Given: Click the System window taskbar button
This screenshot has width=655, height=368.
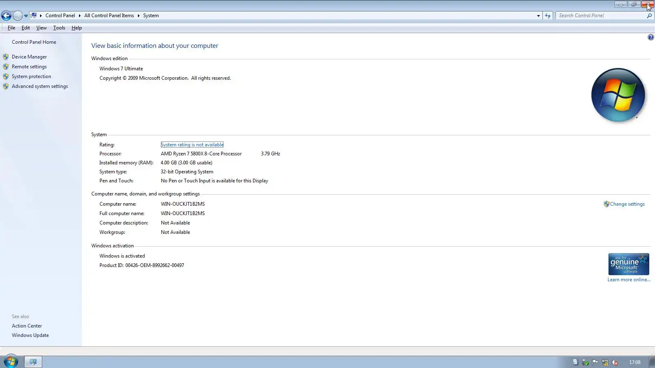Looking at the screenshot, I should pyautogui.click(x=33, y=362).
